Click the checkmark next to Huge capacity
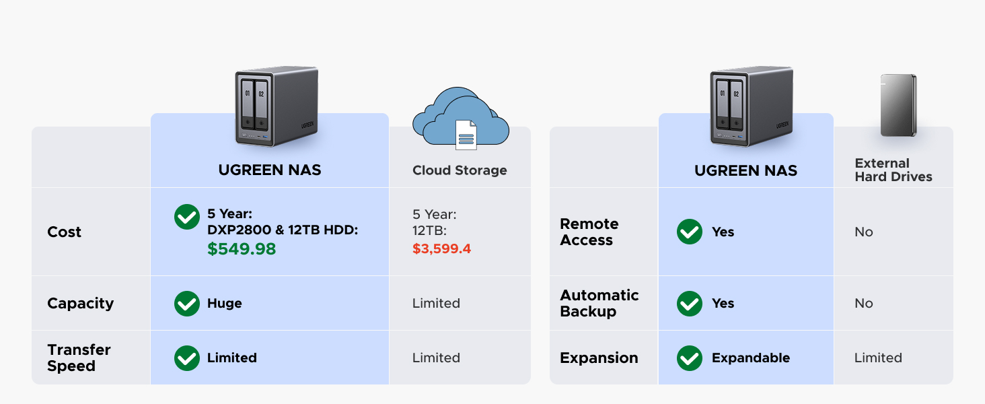 click(x=187, y=304)
